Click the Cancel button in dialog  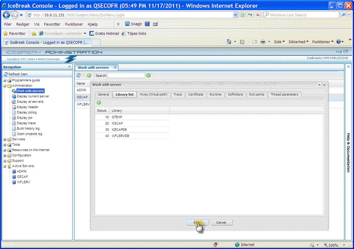click(221, 223)
